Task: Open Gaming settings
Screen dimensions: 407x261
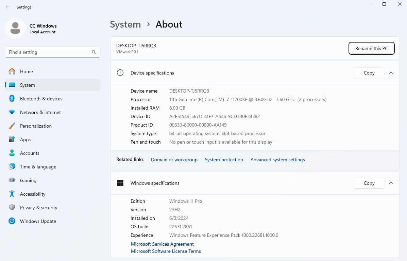Action: 53,180
